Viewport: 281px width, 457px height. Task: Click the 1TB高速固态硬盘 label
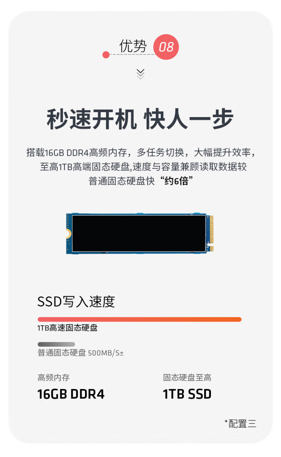click(67, 328)
